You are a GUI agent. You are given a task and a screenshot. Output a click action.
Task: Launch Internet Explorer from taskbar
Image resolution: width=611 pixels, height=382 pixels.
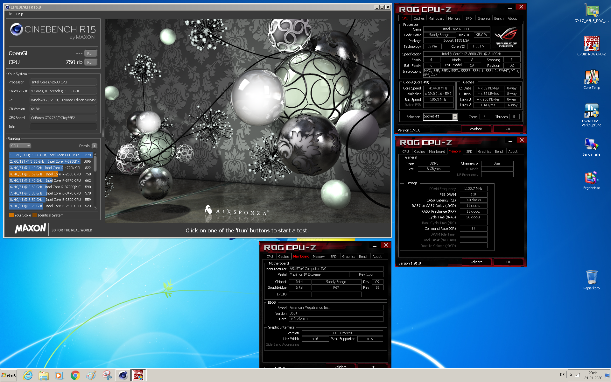click(28, 375)
